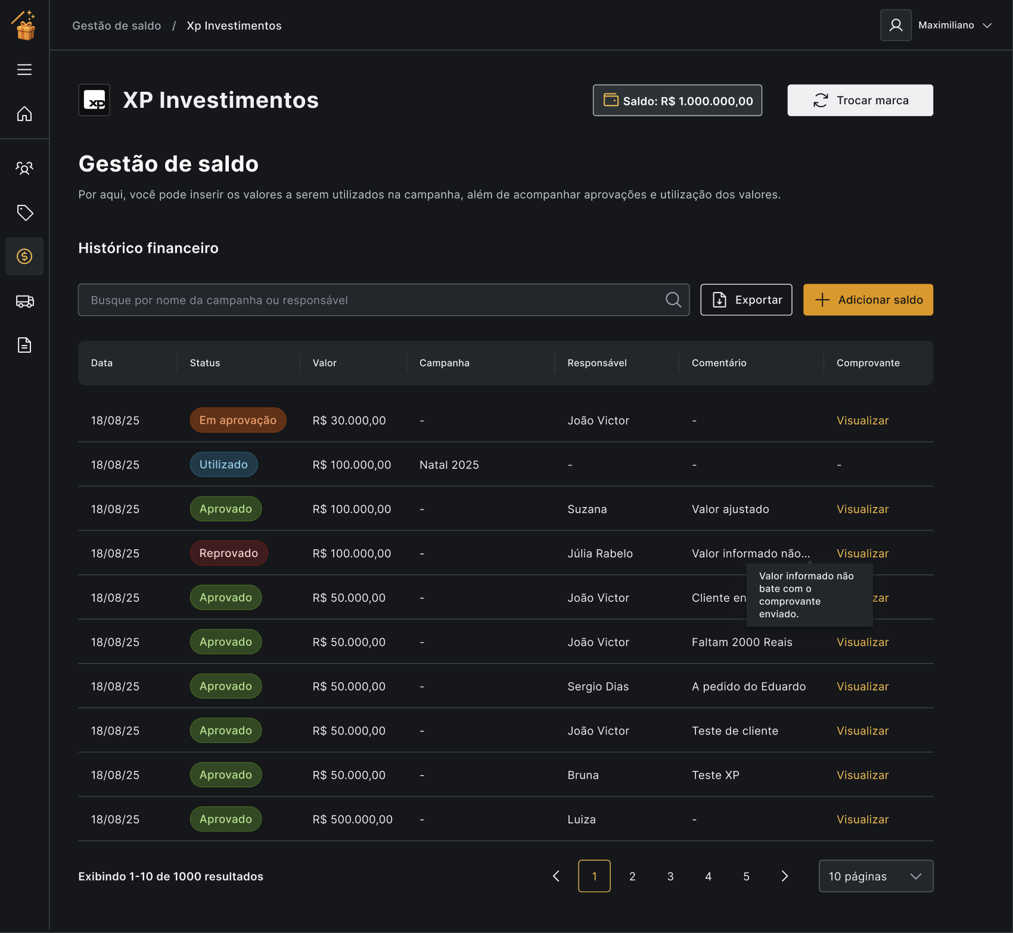Open Visualizar for Teste de cliente row
This screenshot has height=933, width=1013.
pos(862,730)
